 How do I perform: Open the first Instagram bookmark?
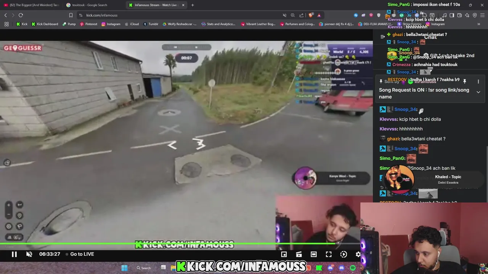[111, 24]
